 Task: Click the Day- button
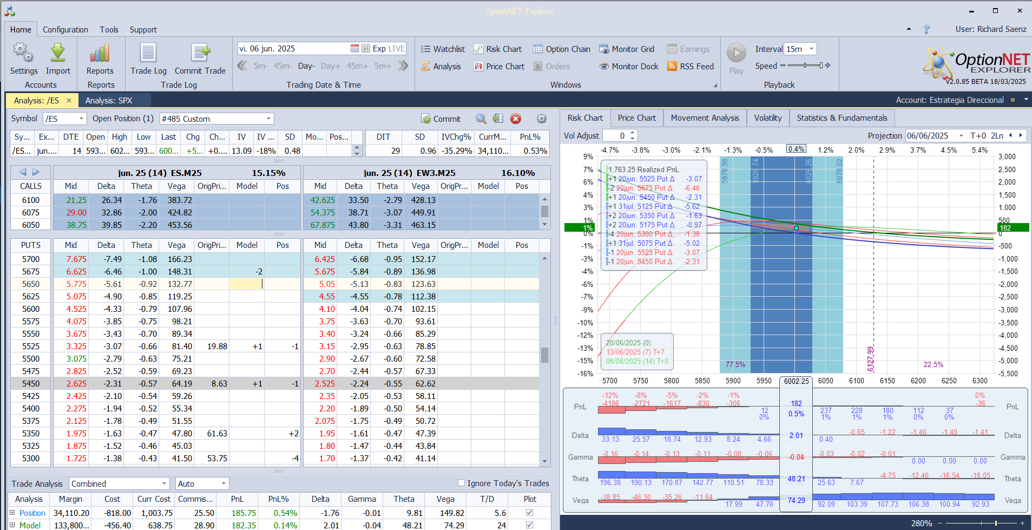coord(306,66)
